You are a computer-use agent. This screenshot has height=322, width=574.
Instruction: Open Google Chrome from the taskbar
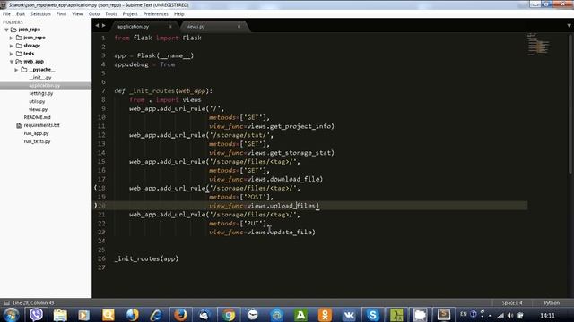(x=229, y=315)
